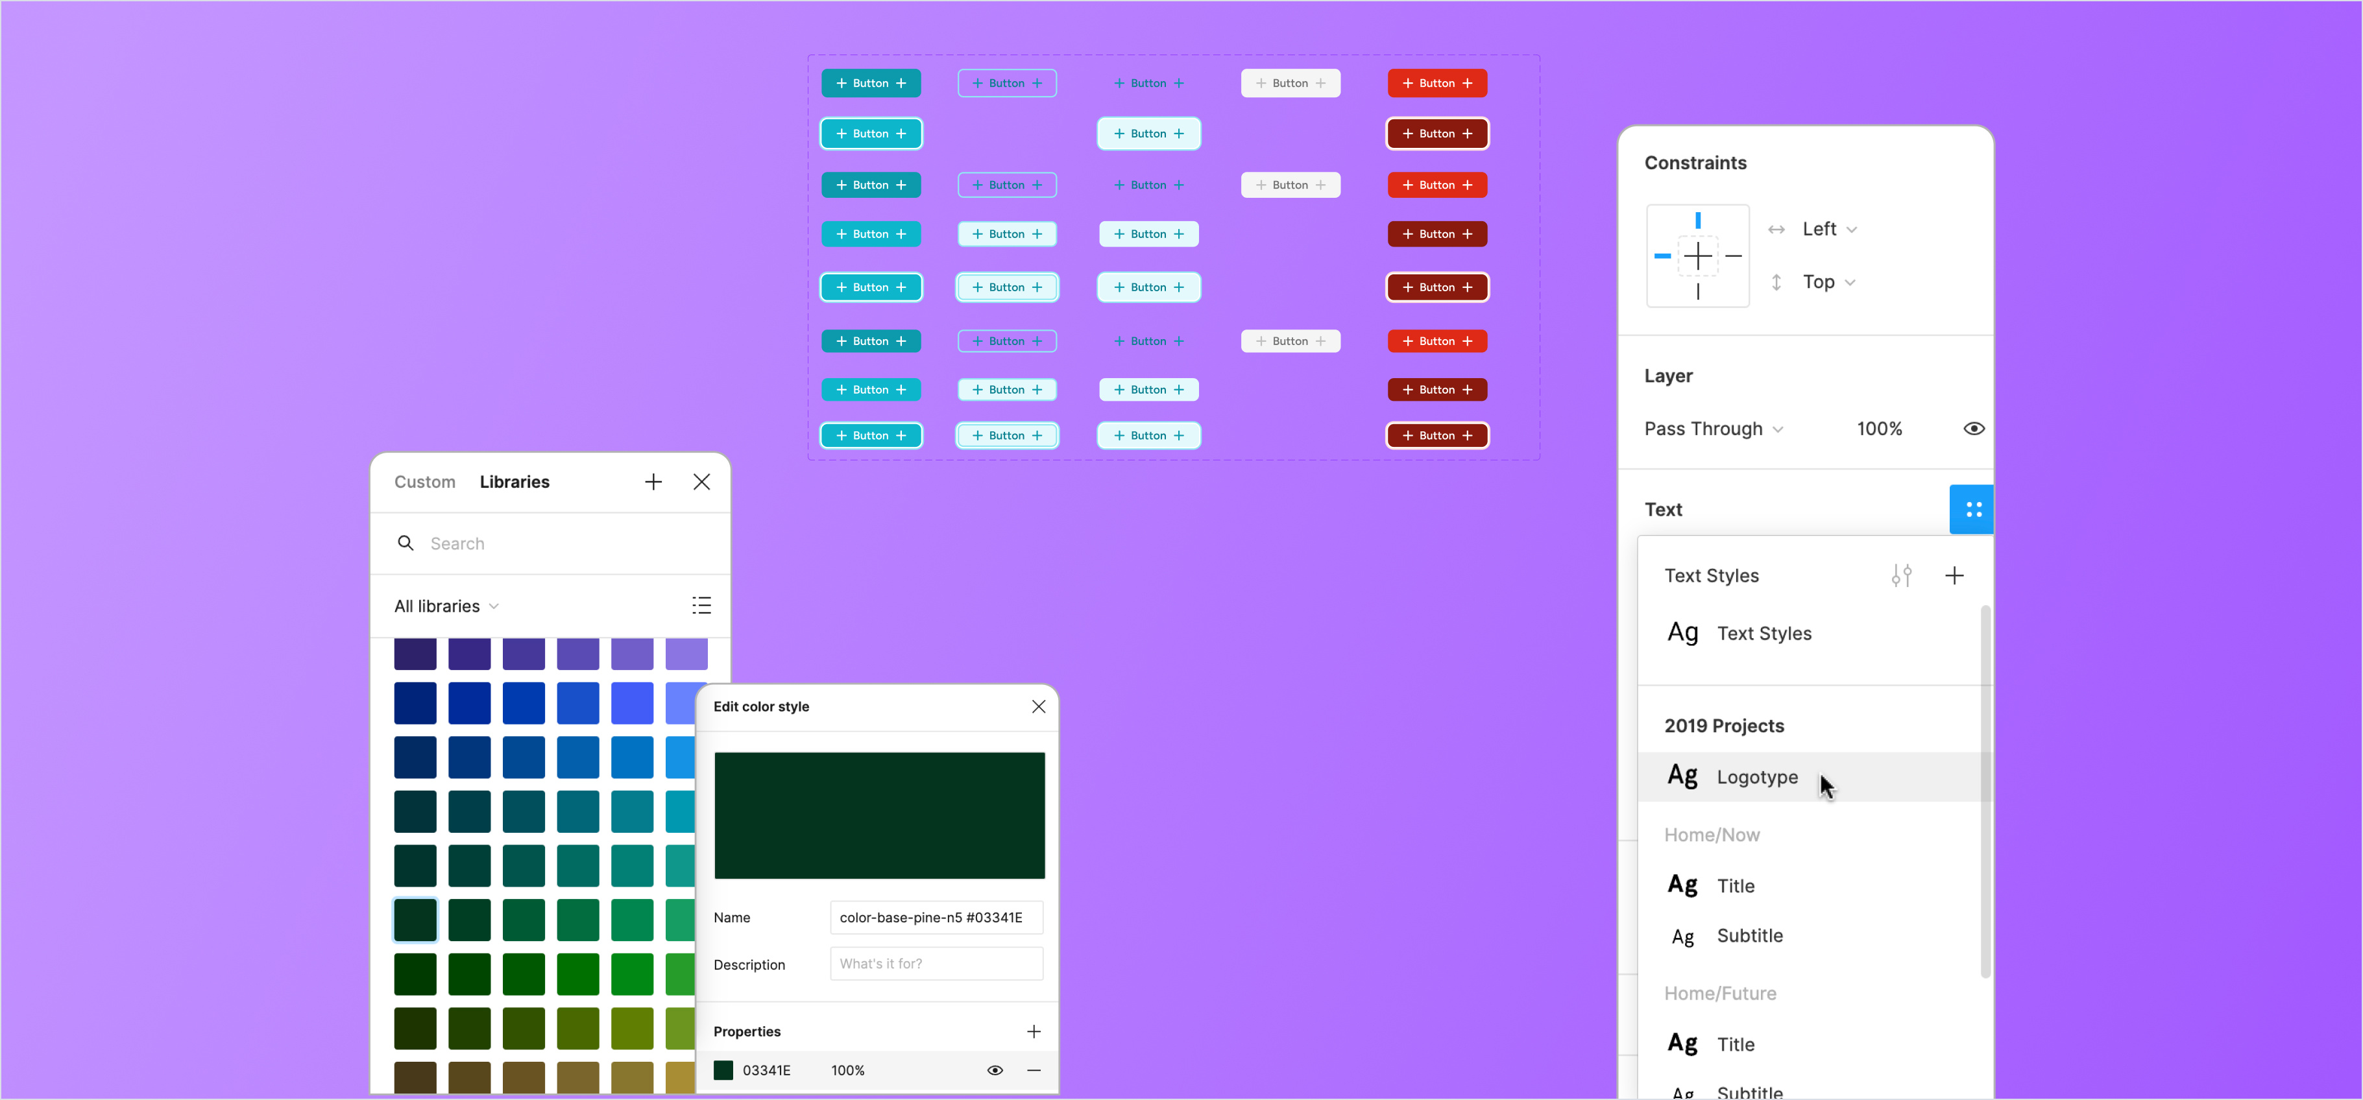Click the plus icon next to Properties in Edit color style

click(x=1034, y=1031)
